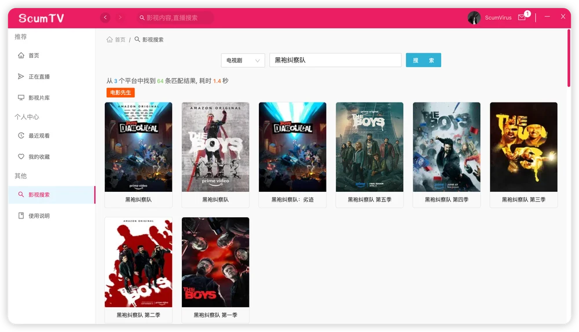Click the ScumTV logo
This screenshot has width=579, height=332.
pos(41,18)
